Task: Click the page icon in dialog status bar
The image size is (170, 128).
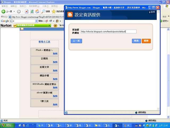Action: coord(66,113)
